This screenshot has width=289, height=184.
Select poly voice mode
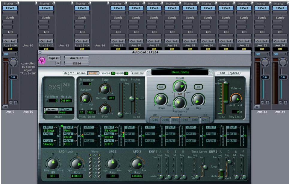pos(93,73)
